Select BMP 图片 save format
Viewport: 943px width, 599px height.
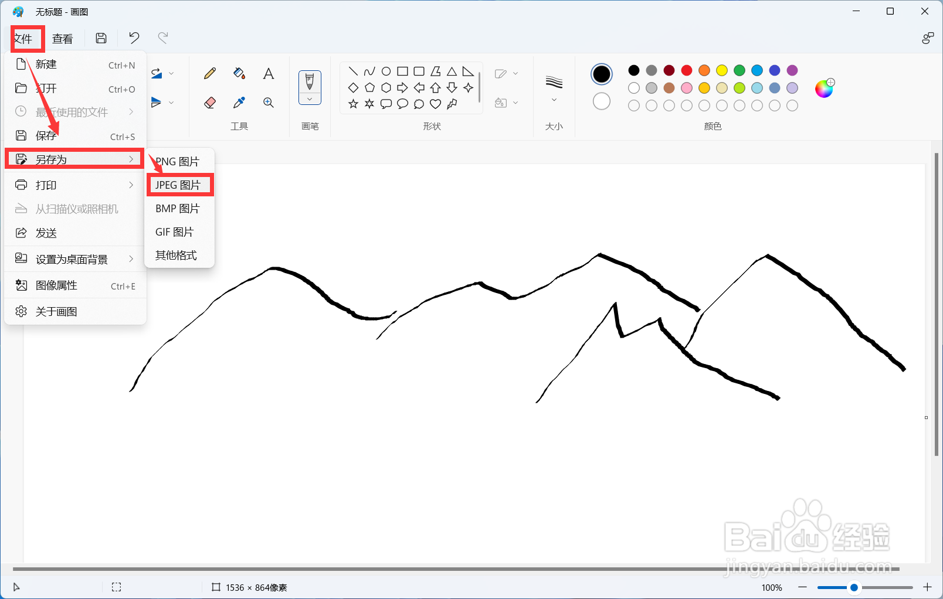click(179, 208)
